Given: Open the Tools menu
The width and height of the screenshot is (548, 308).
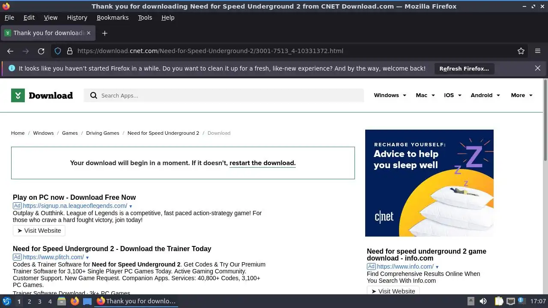Looking at the screenshot, I should click(145, 18).
